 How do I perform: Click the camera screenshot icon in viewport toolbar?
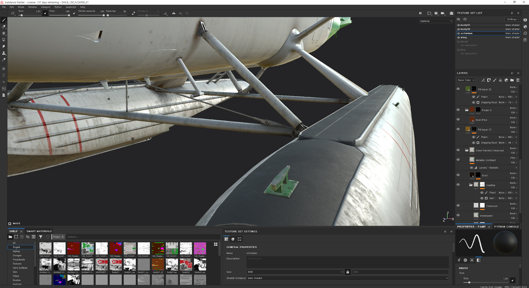(451, 13)
